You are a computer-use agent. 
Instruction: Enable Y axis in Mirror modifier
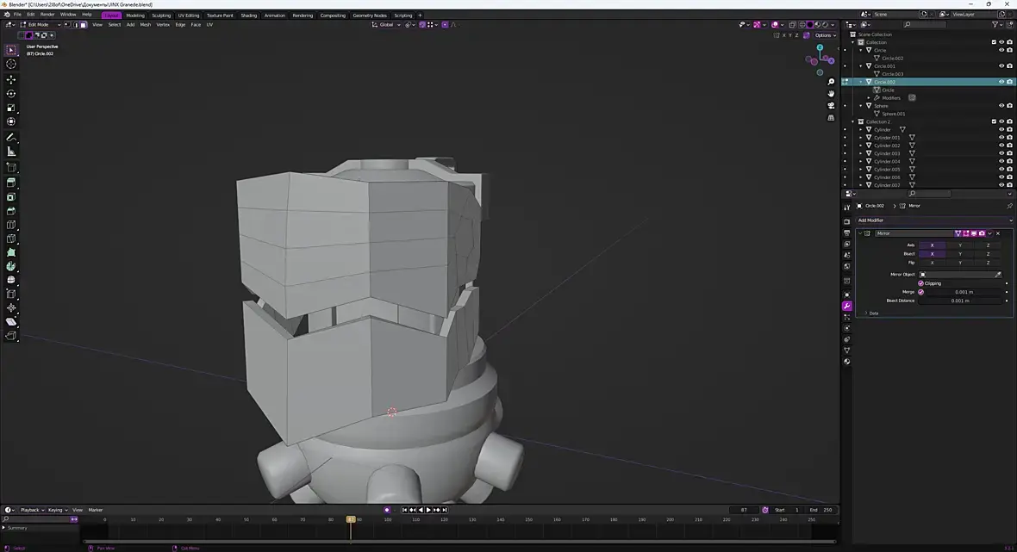click(960, 245)
